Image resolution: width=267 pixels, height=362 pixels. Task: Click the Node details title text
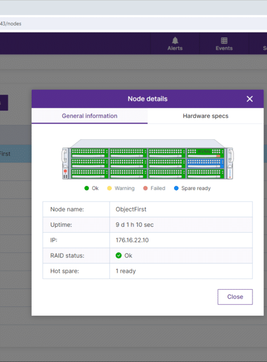click(x=147, y=99)
